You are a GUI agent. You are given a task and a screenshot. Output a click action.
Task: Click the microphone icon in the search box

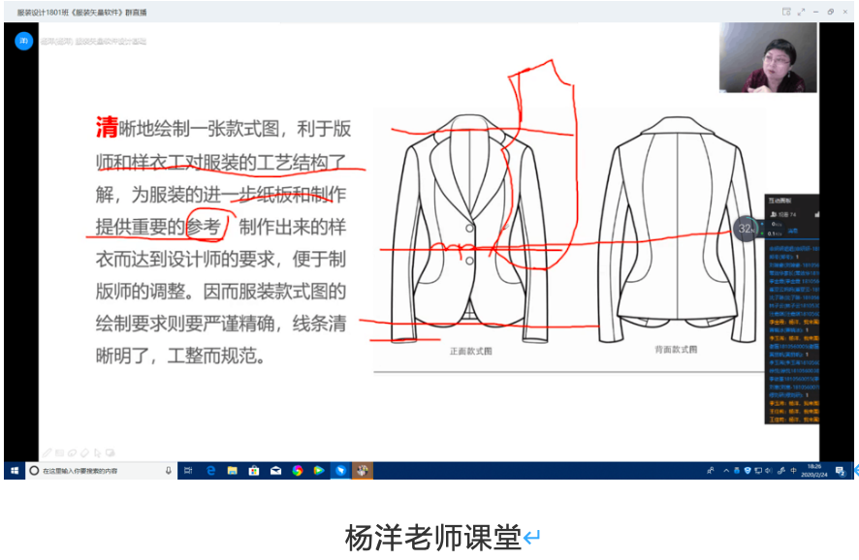point(168,471)
